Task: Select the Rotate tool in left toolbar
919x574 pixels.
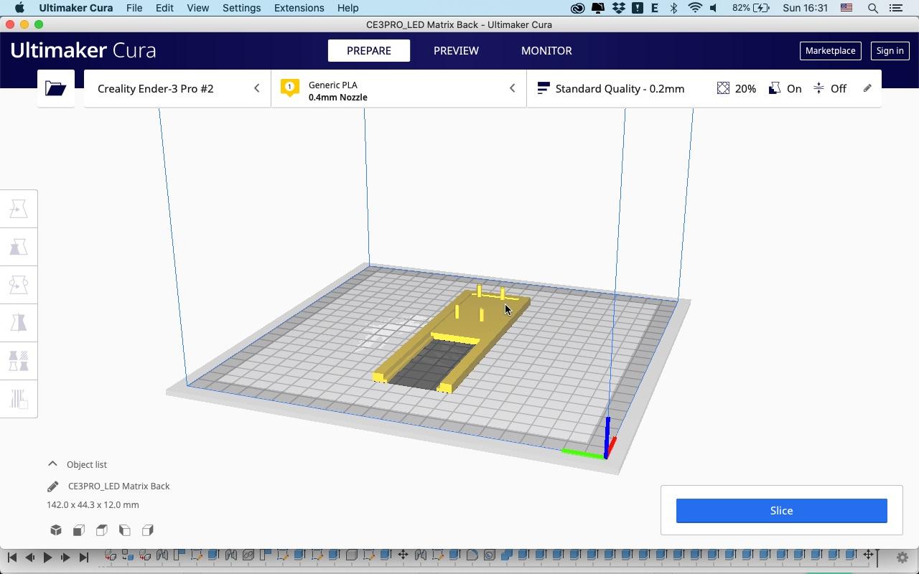Action: pos(19,285)
